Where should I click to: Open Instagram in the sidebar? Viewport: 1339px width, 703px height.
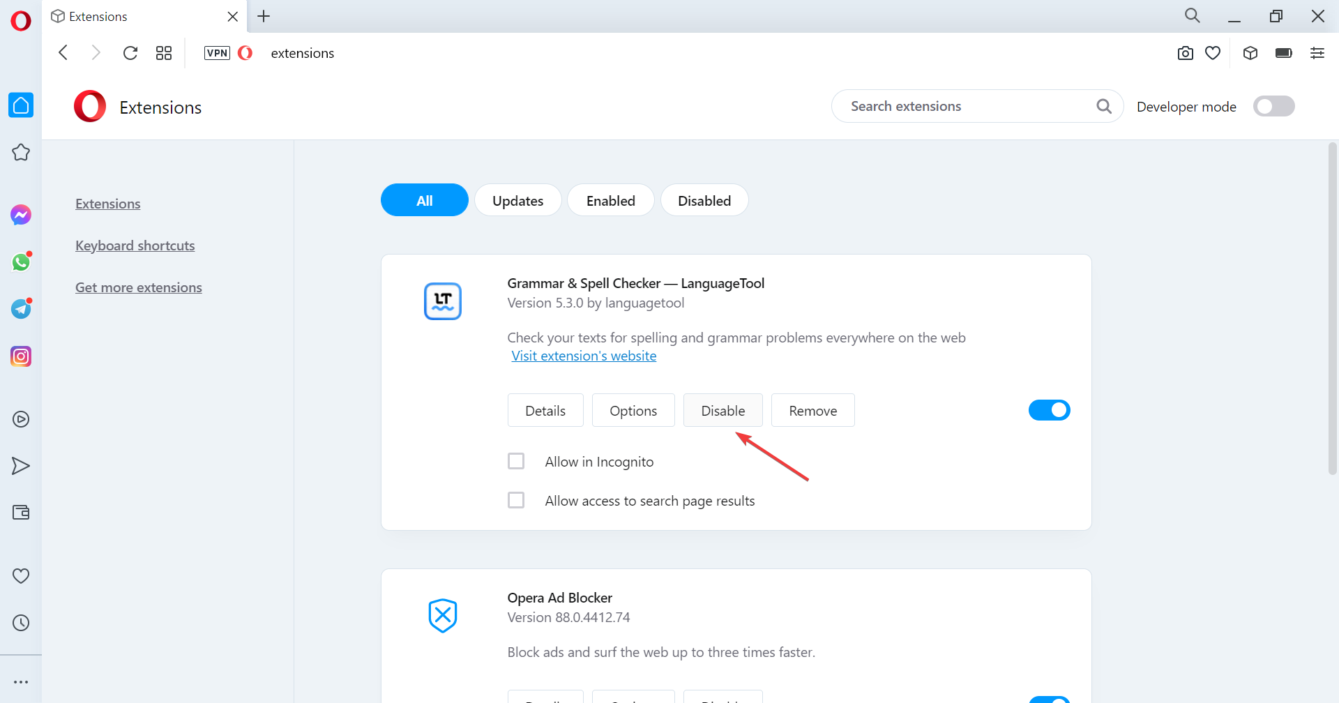[21, 356]
